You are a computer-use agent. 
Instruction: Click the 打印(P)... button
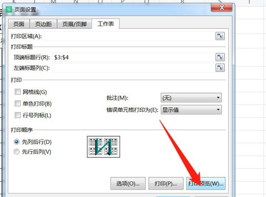pyautogui.click(x=166, y=183)
